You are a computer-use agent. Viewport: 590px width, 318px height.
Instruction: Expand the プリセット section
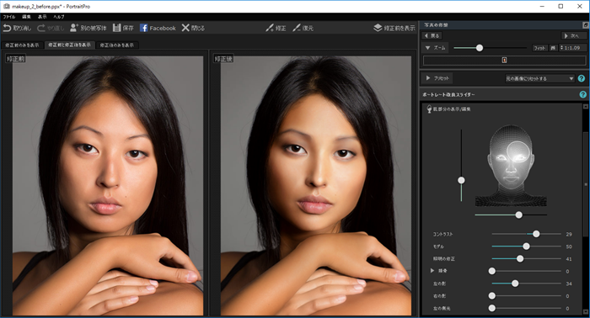click(428, 78)
